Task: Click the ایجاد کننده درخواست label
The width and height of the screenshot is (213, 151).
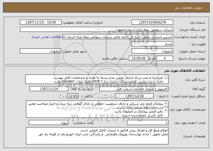Action: (190, 37)
